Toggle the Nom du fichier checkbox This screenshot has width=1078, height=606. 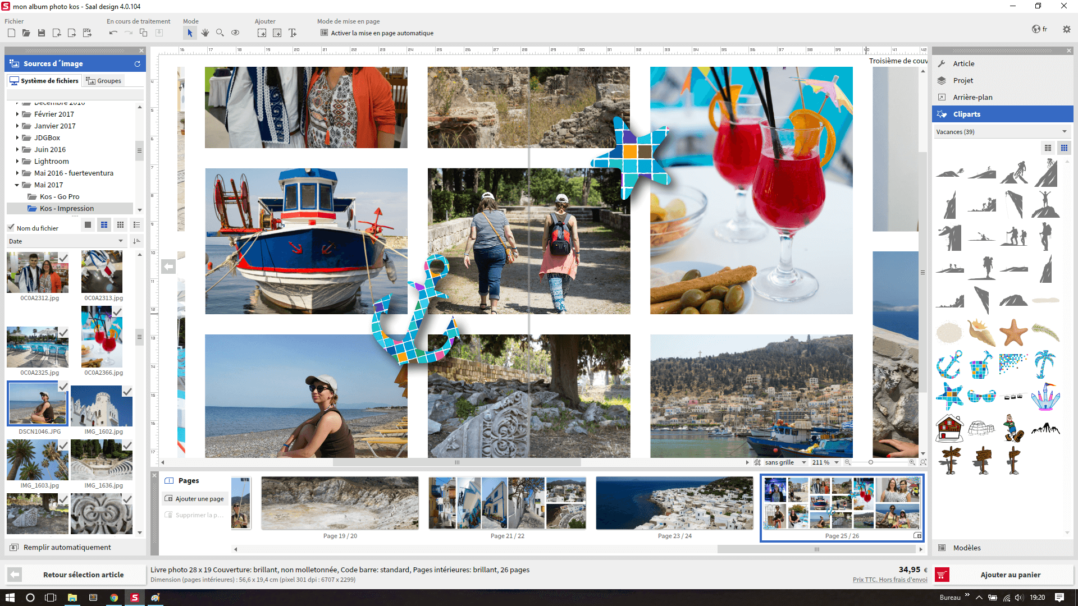point(11,228)
